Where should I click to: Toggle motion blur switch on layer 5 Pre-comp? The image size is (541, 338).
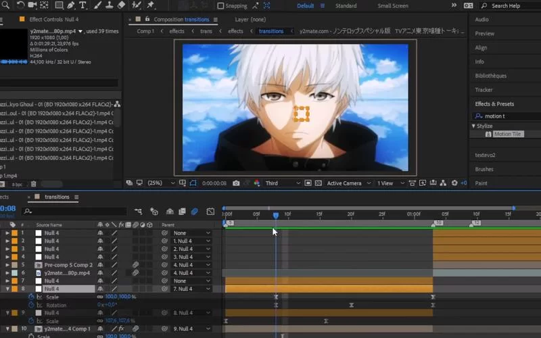point(135,265)
